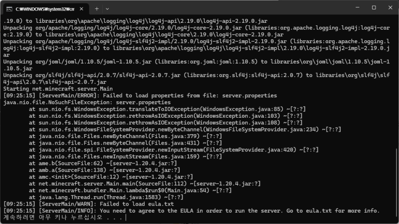Maximize the terminal window
This screenshot has width=399, height=224.
click(x=374, y=7)
